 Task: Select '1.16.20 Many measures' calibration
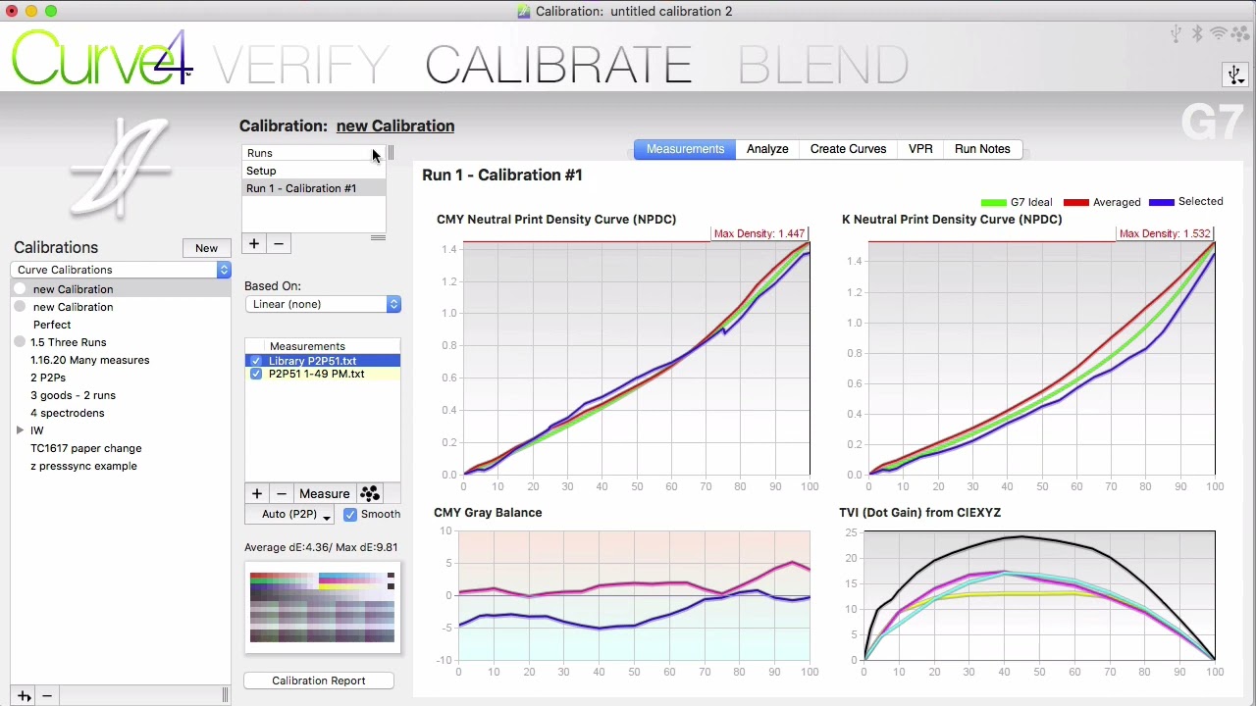(89, 360)
